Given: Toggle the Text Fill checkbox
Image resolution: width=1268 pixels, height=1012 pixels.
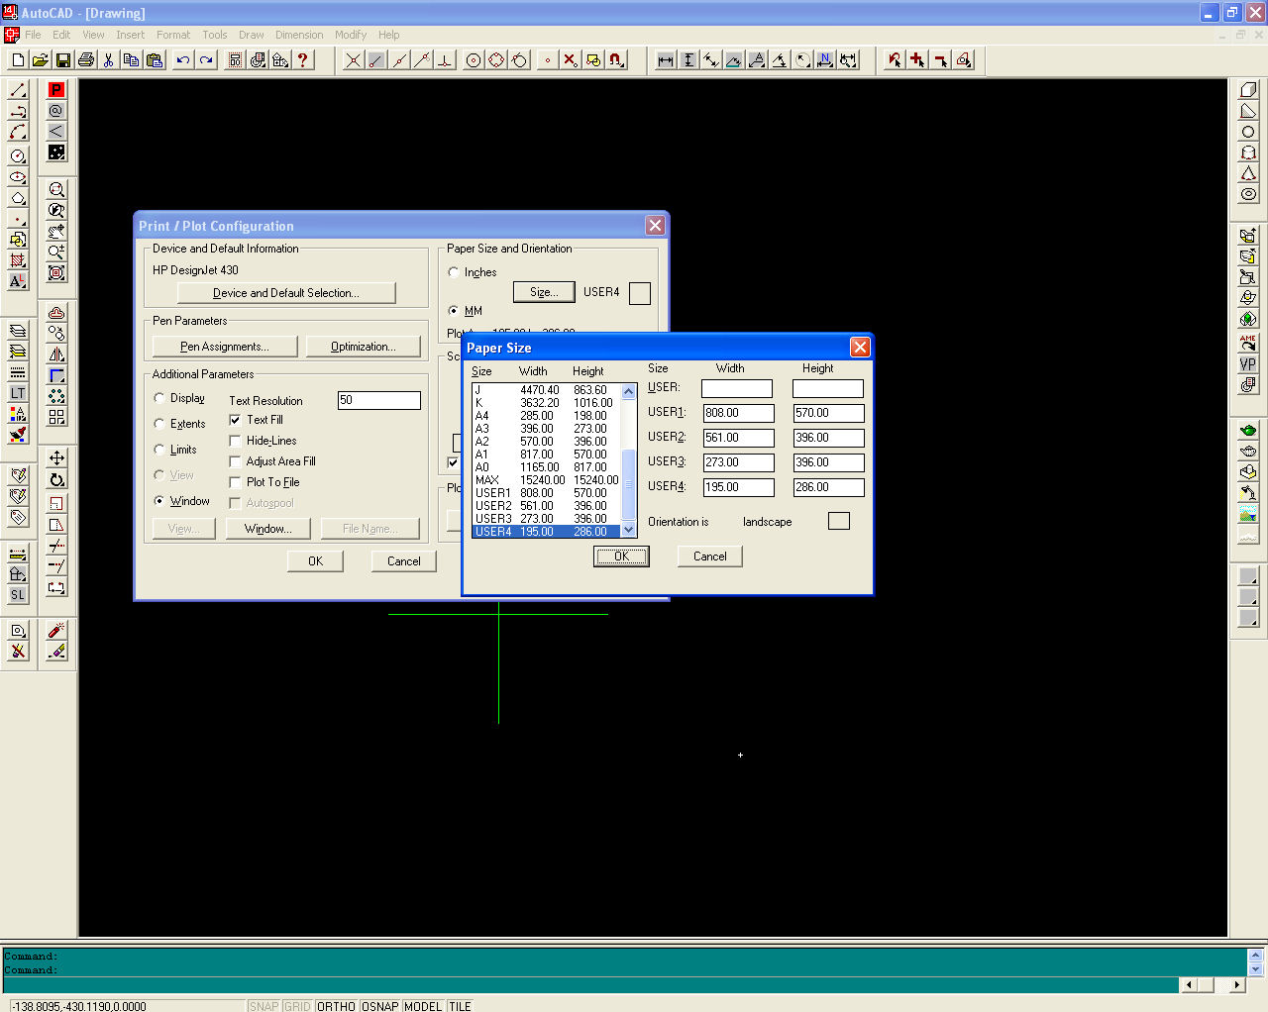Looking at the screenshot, I should (236, 420).
